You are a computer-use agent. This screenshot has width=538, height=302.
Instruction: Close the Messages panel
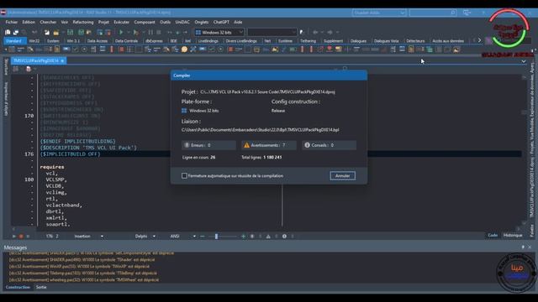click(x=530, y=247)
